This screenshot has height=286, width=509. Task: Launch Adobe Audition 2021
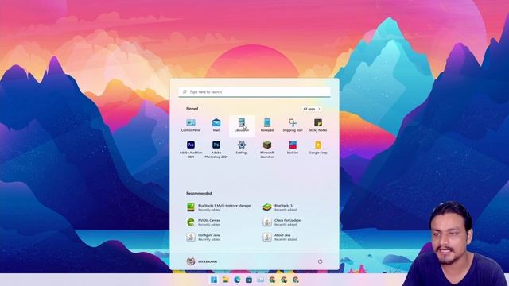[191, 149]
